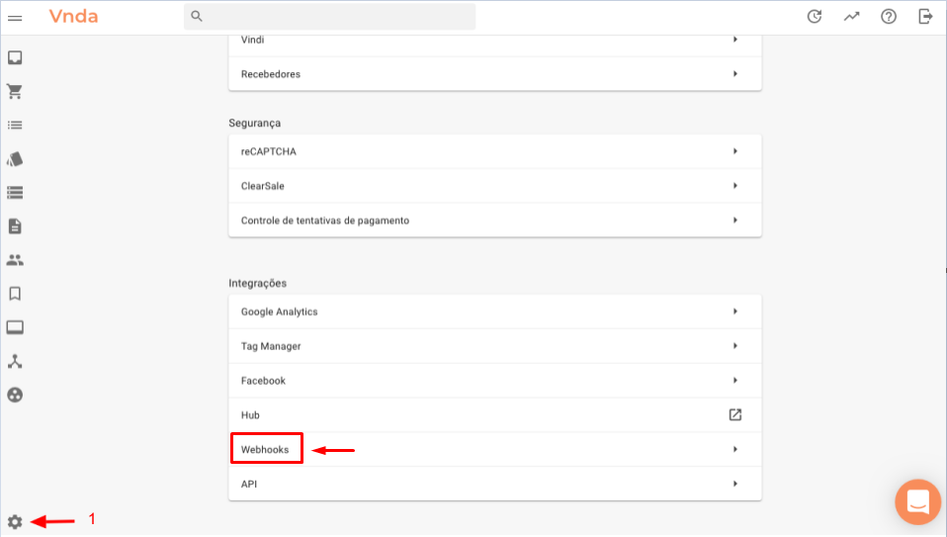Open the settings gear icon
947x537 pixels.
[15, 522]
